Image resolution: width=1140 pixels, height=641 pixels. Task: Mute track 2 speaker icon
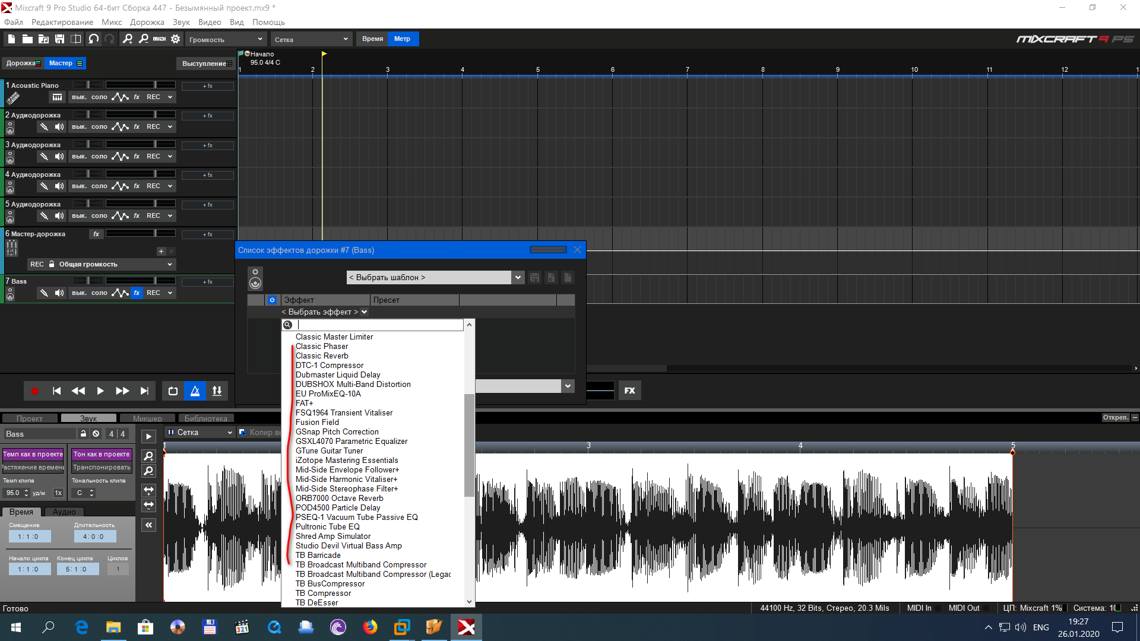coord(59,127)
